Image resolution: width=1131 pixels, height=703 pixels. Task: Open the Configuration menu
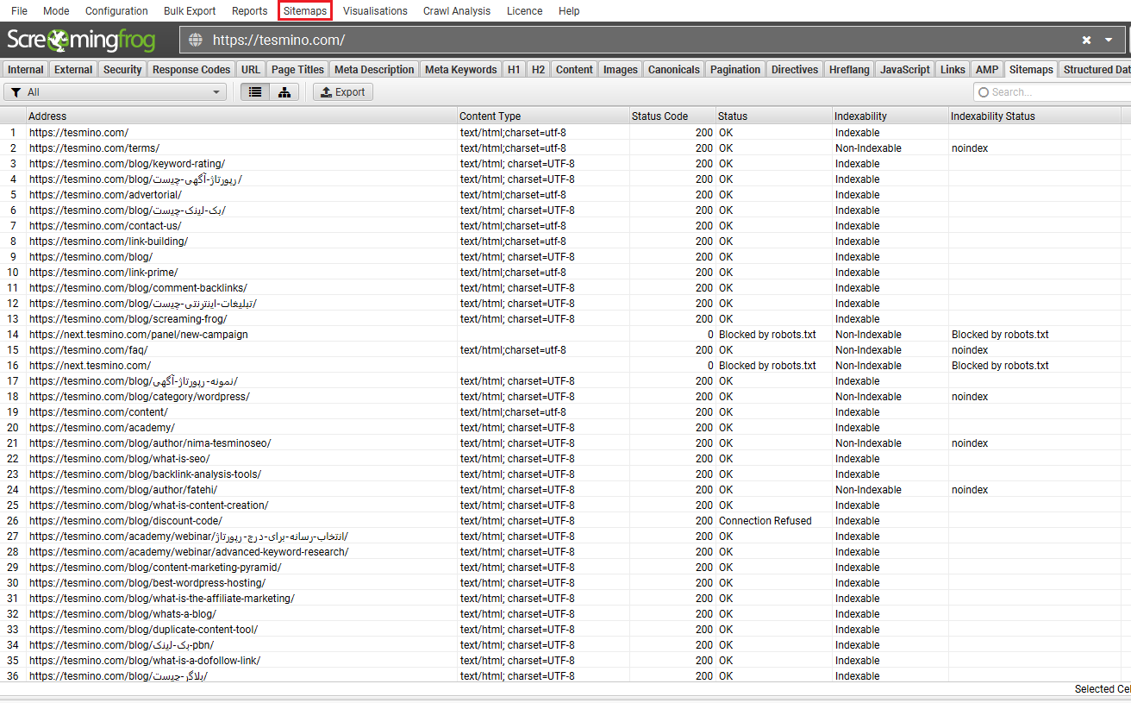[x=116, y=11]
